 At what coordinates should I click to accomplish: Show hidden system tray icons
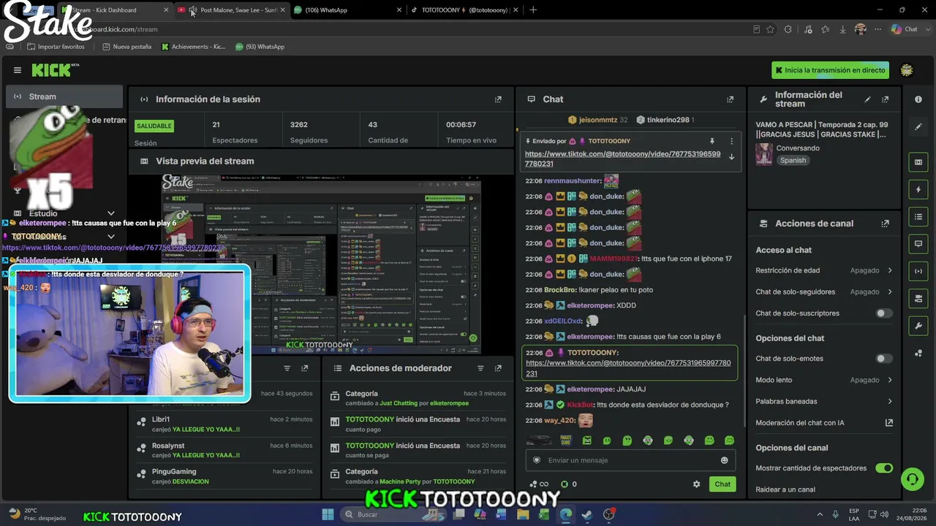pyautogui.click(x=819, y=514)
